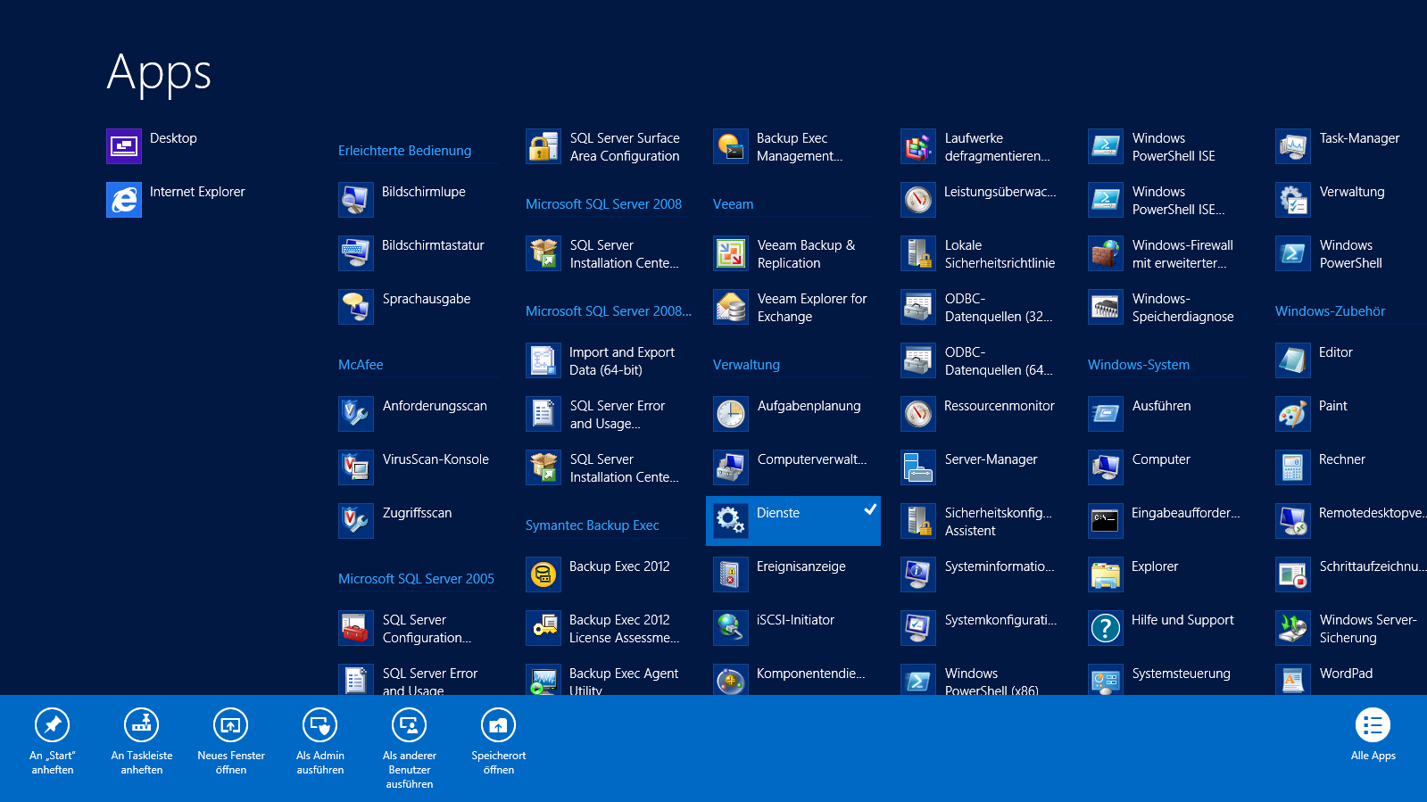Screen dimensions: 1427x802
Task: Open Systemkonfiguration app label
Action: pos(1000,620)
